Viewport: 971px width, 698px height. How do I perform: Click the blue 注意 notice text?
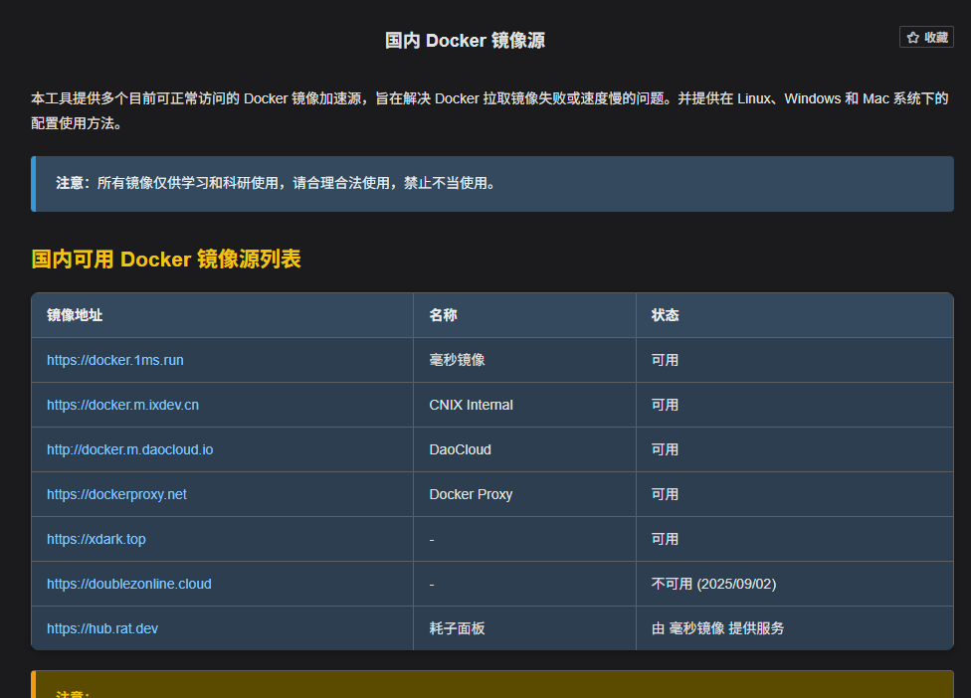point(277,183)
